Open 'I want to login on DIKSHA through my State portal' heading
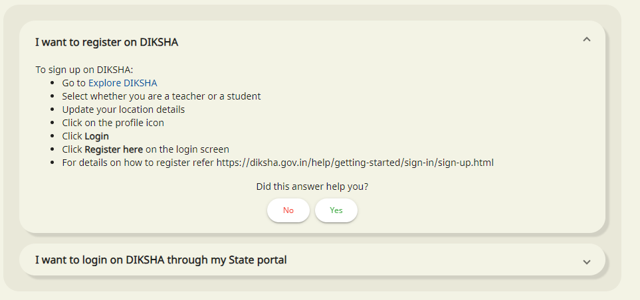Image resolution: width=640 pixels, height=300 pixels. (161, 260)
